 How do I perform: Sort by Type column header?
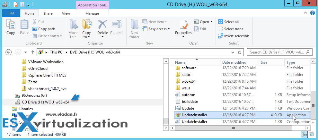297,62
